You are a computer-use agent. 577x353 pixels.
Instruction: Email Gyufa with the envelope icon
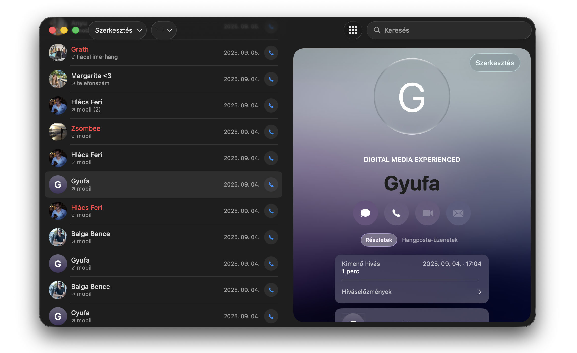click(x=458, y=213)
